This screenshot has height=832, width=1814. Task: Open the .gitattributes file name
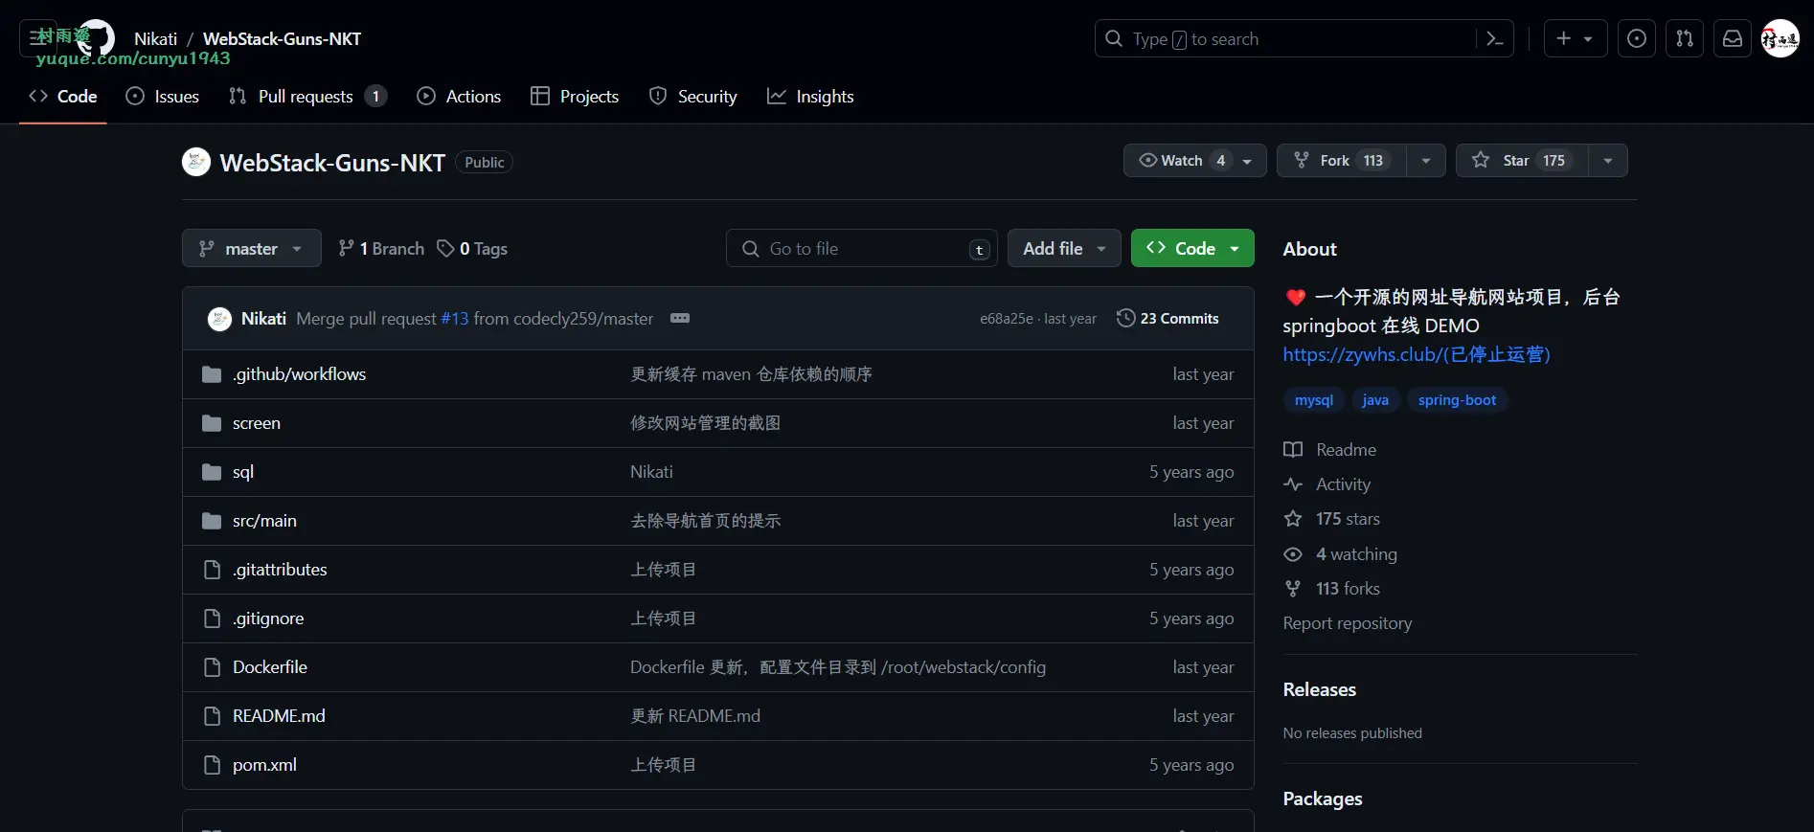click(280, 570)
